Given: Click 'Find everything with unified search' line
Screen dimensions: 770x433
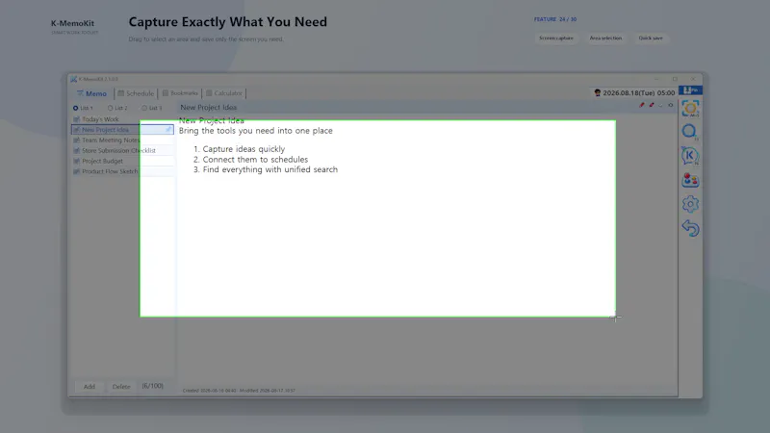Looking at the screenshot, I should coord(270,169).
